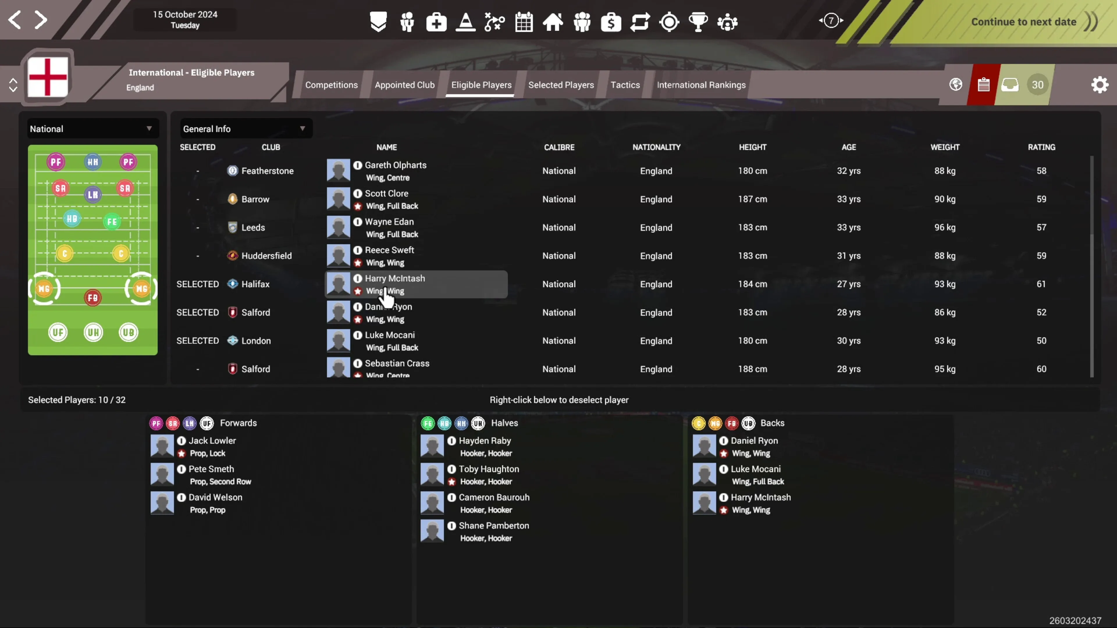Click the calendar icon in the top toolbar
Screen dimensions: 1117x628
click(x=524, y=22)
